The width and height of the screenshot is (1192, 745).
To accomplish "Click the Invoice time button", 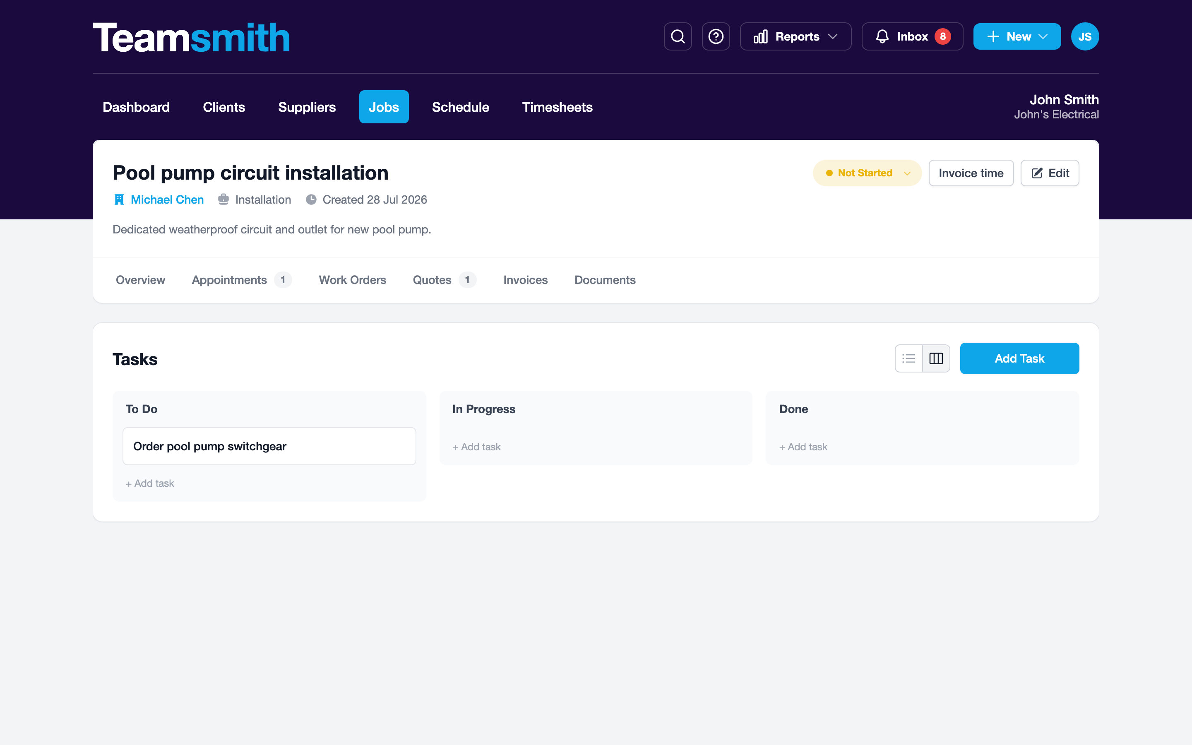I will [971, 173].
